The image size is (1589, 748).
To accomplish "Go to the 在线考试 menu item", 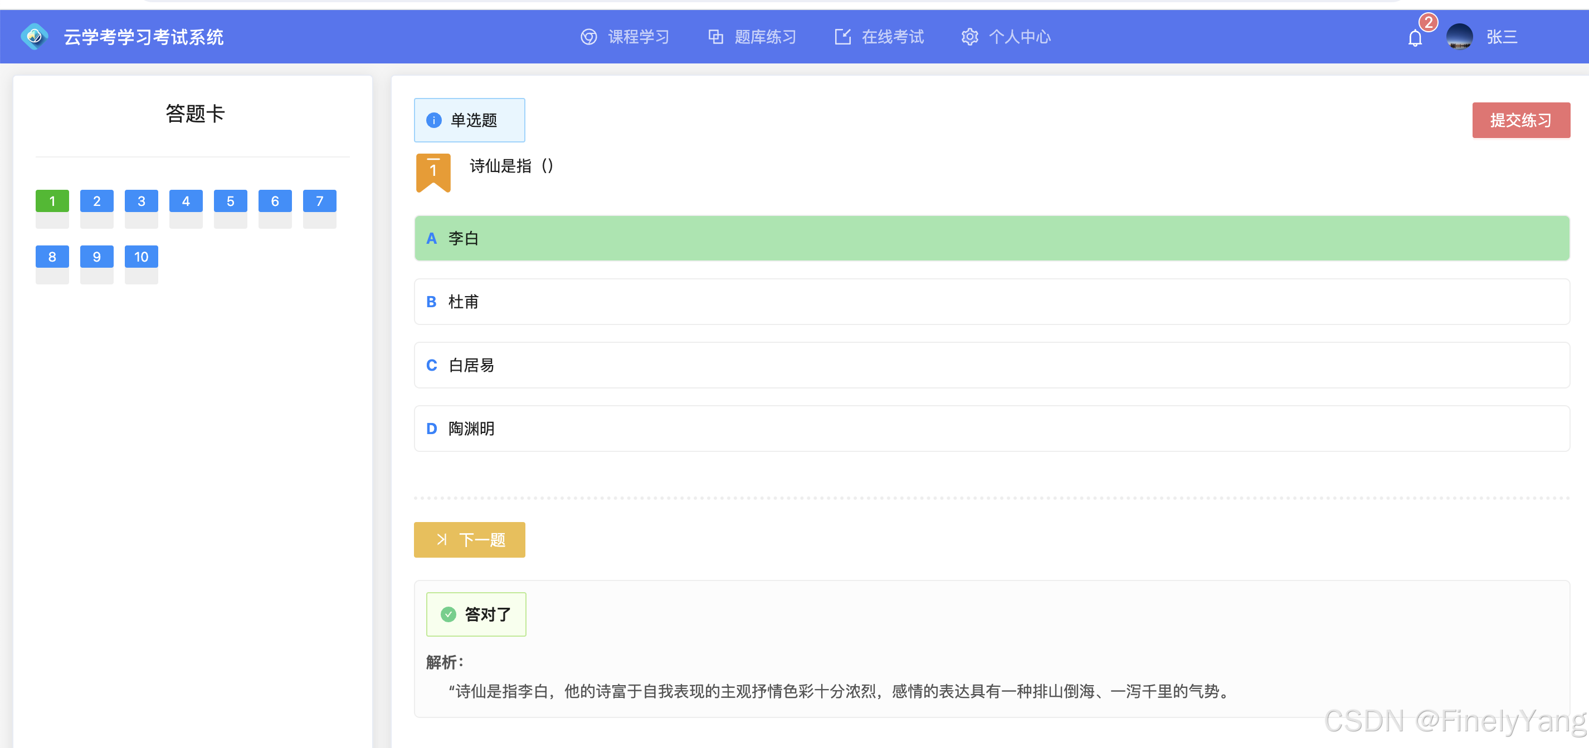I will click(x=892, y=37).
